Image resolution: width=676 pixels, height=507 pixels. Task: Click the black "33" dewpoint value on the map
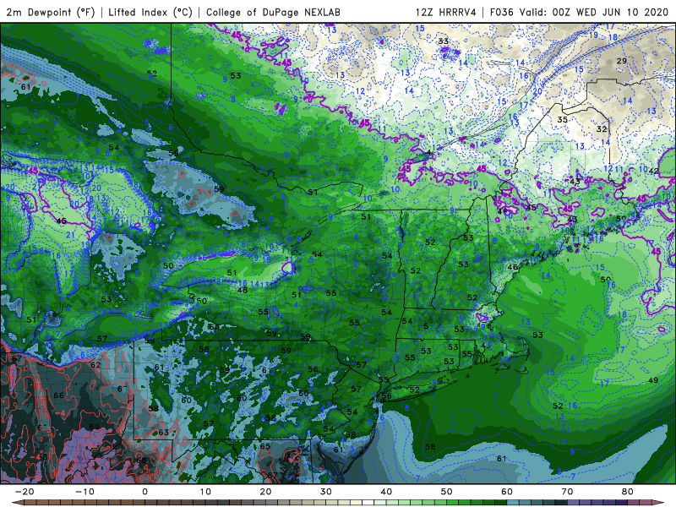pos(443,41)
